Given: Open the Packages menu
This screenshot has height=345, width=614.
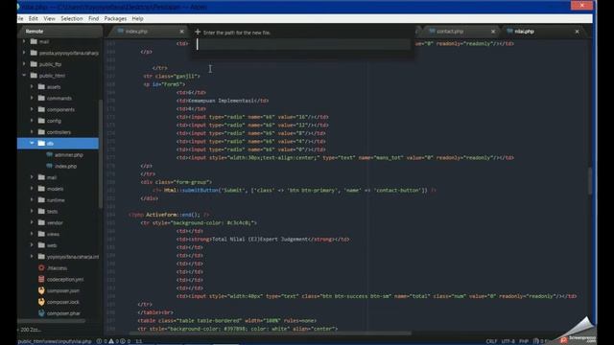Looking at the screenshot, I should (x=115, y=18).
